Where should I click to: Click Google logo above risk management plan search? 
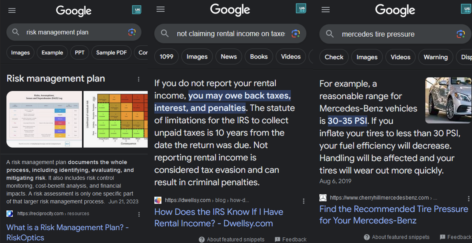74,11
